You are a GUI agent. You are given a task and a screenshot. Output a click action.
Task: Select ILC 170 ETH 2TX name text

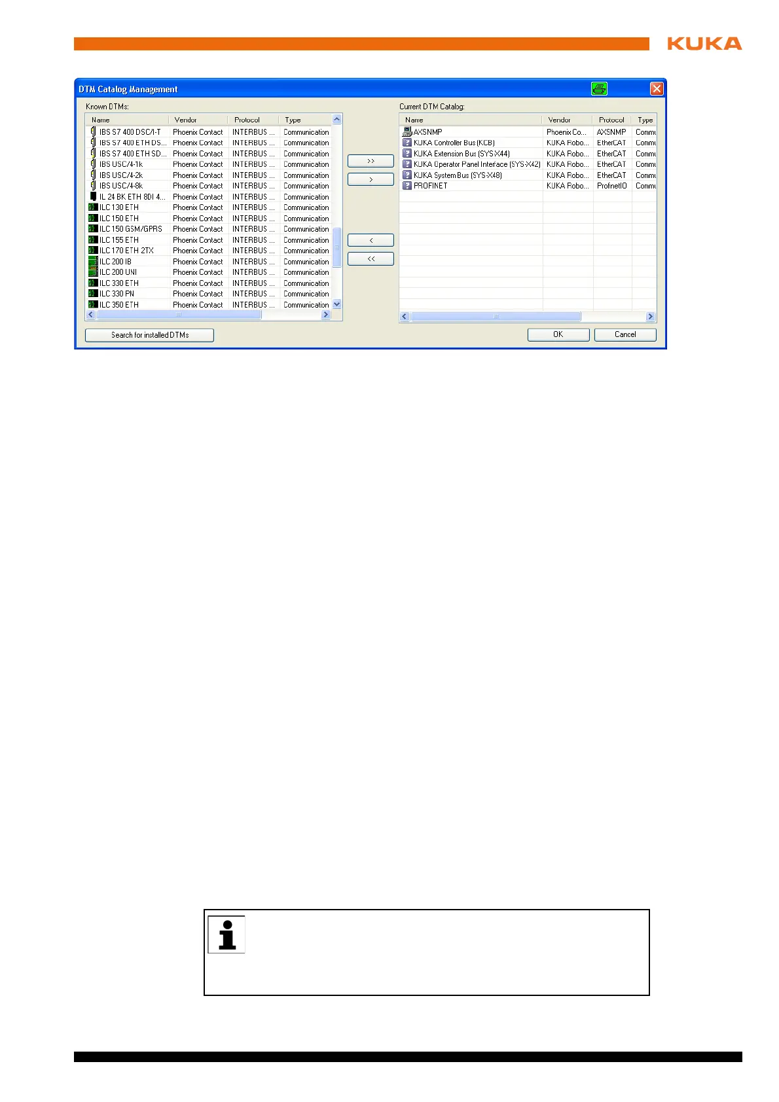[x=126, y=251]
